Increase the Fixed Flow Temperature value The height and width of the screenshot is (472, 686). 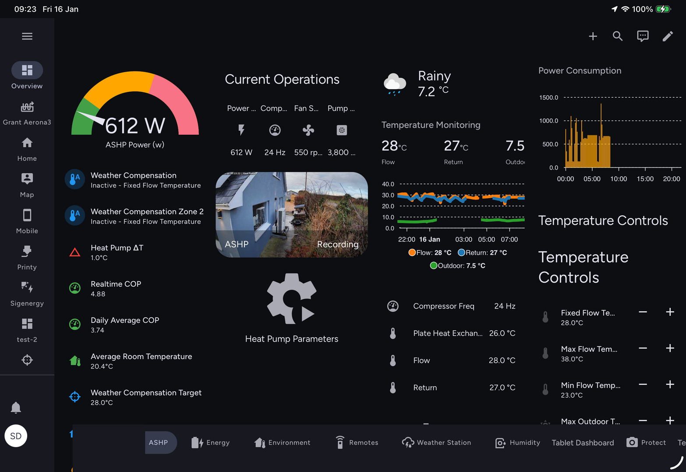click(x=670, y=312)
